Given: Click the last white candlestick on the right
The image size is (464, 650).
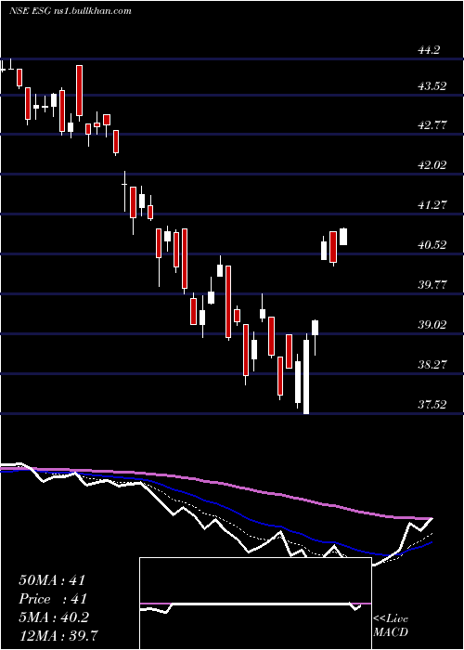Looking at the screenshot, I should [x=343, y=236].
